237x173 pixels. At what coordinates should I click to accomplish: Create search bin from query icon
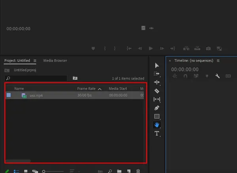tap(75, 78)
